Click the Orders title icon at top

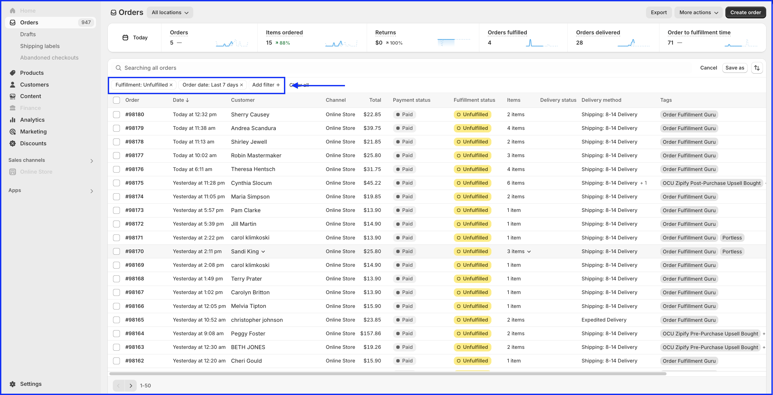click(113, 13)
